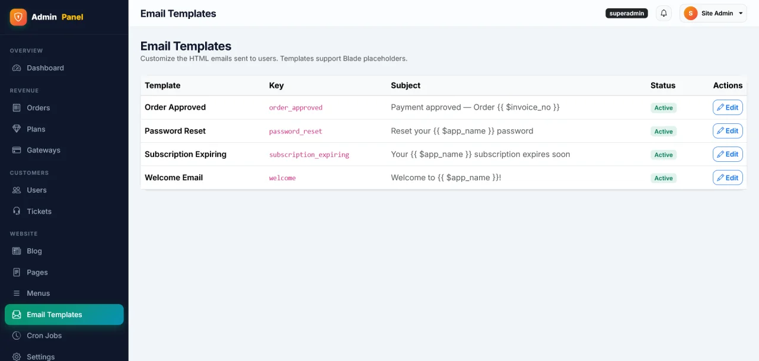
Task: Click the Payment approved subject text
Action: pos(475,107)
